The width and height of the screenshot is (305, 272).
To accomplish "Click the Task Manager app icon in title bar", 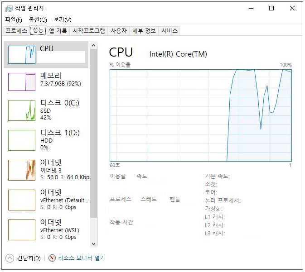I will click(x=9, y=8).
